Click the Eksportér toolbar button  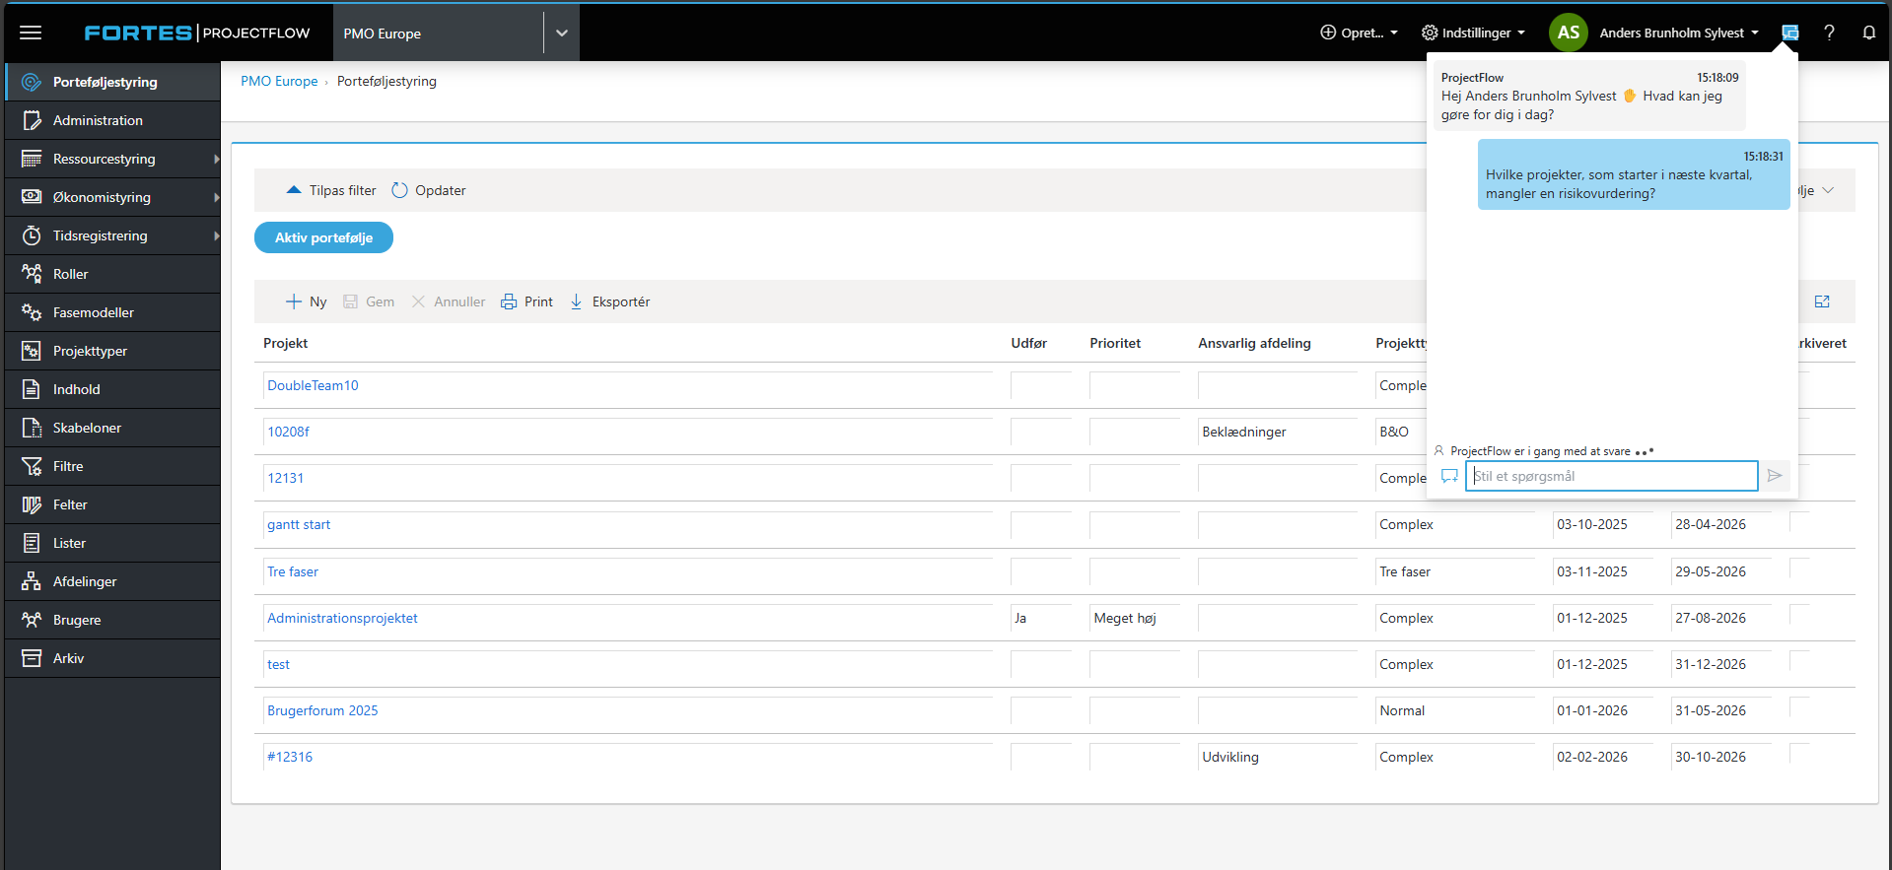(x=609, y=301)
